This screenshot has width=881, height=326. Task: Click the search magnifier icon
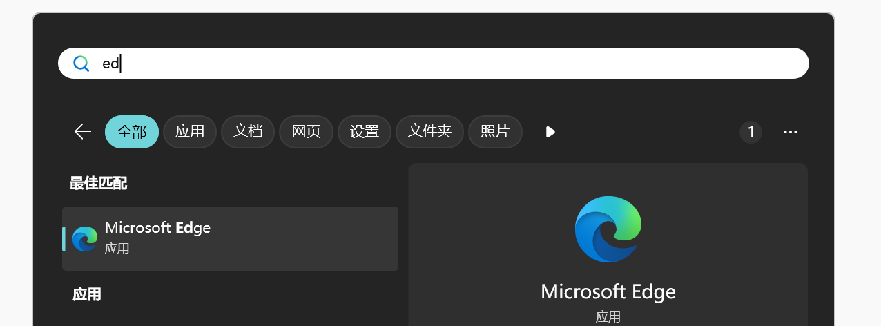(x=81, y=64)
